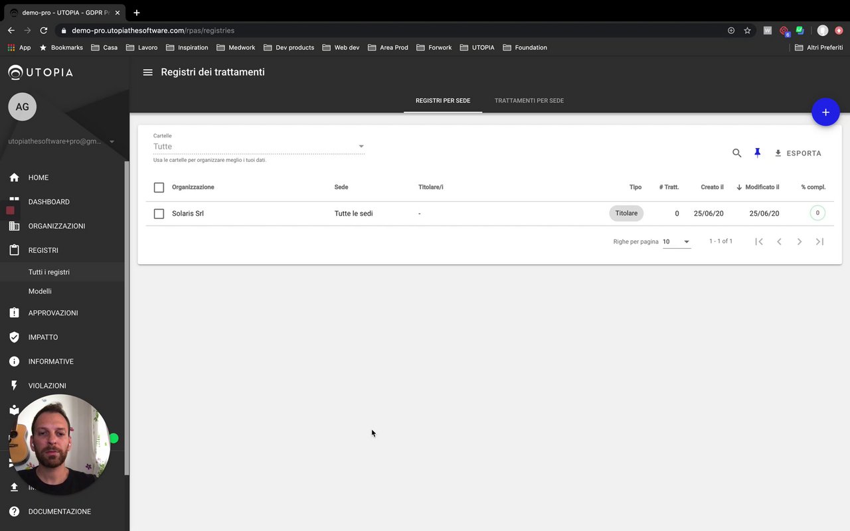Go to next page of table

pyautogui.click(x=800, y=242)
